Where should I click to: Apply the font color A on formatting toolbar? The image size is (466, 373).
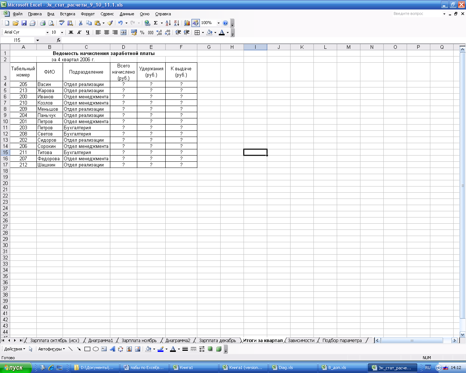[222, 32]
